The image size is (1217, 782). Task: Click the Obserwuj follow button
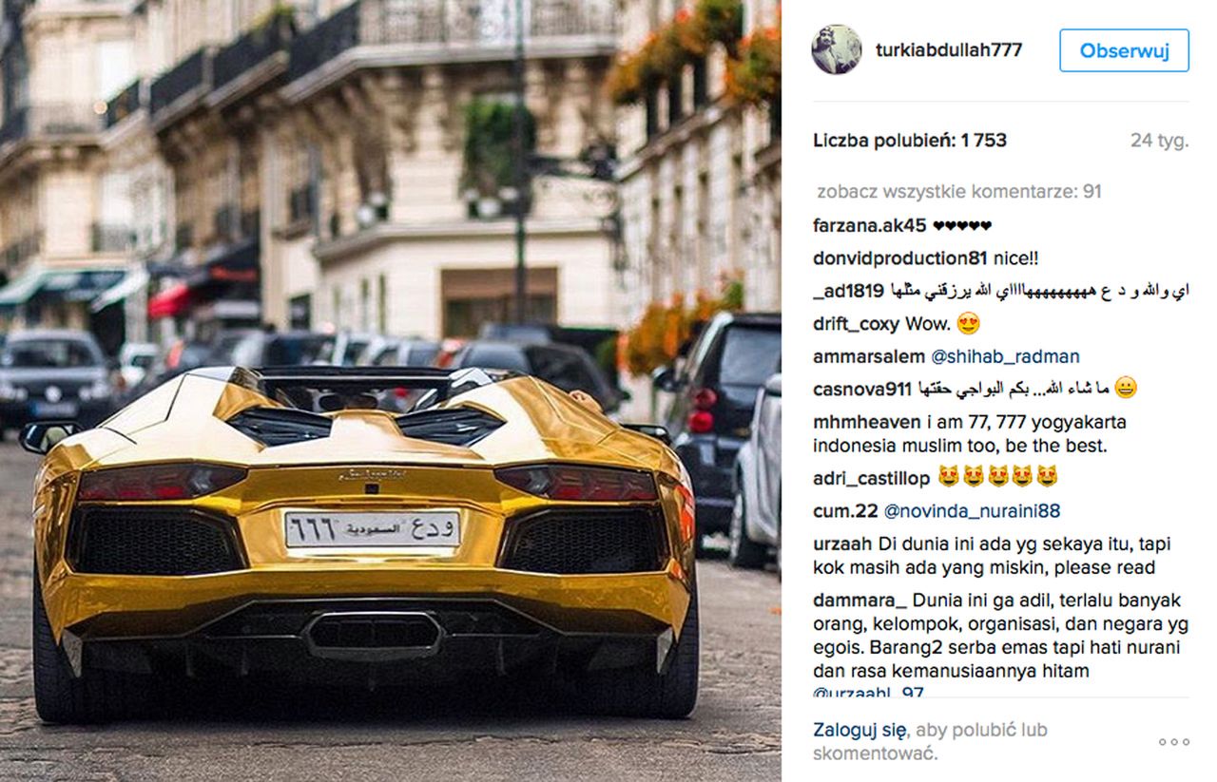click(1124, 50)
